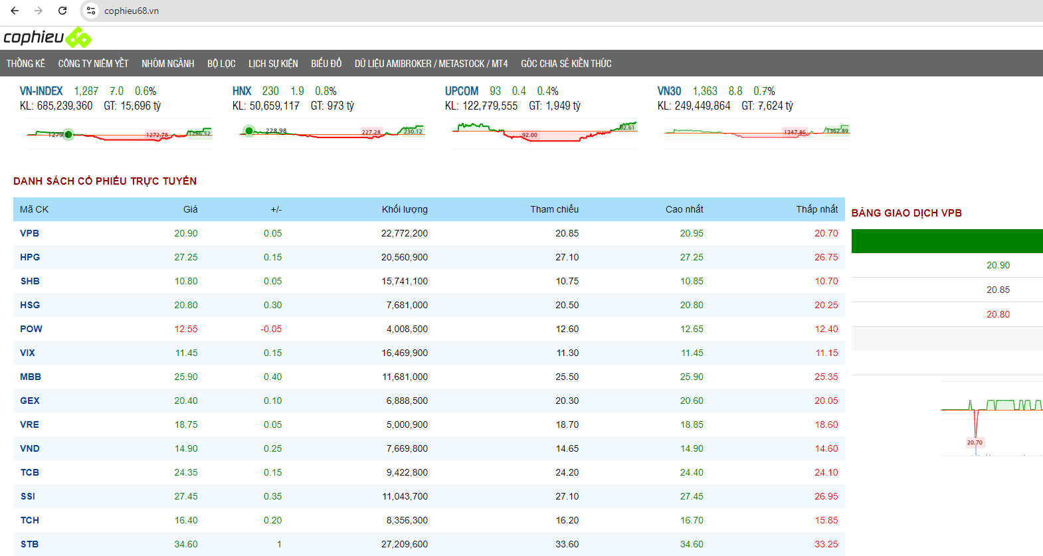Click the UPCOM mini chart
Viewport: 1043px width, 556px height.
pyautogui.click(x=545, y=134)
